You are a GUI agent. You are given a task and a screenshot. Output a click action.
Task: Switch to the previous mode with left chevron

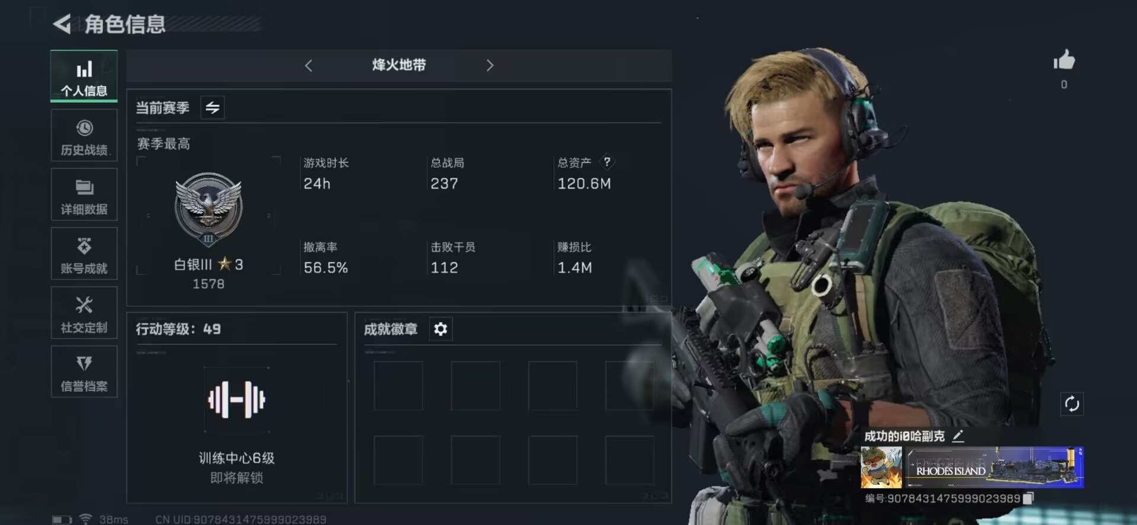coord(309,65)
